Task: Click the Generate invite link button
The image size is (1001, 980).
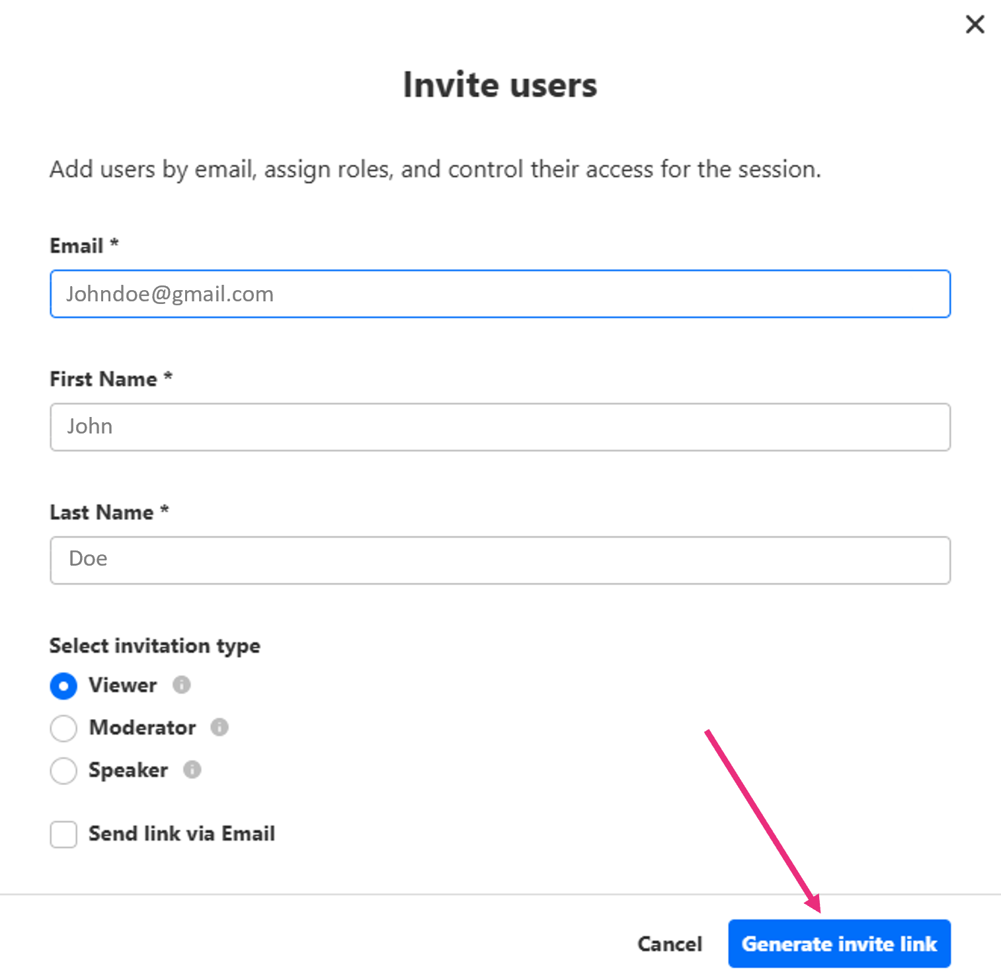Action: coord(839,944)
